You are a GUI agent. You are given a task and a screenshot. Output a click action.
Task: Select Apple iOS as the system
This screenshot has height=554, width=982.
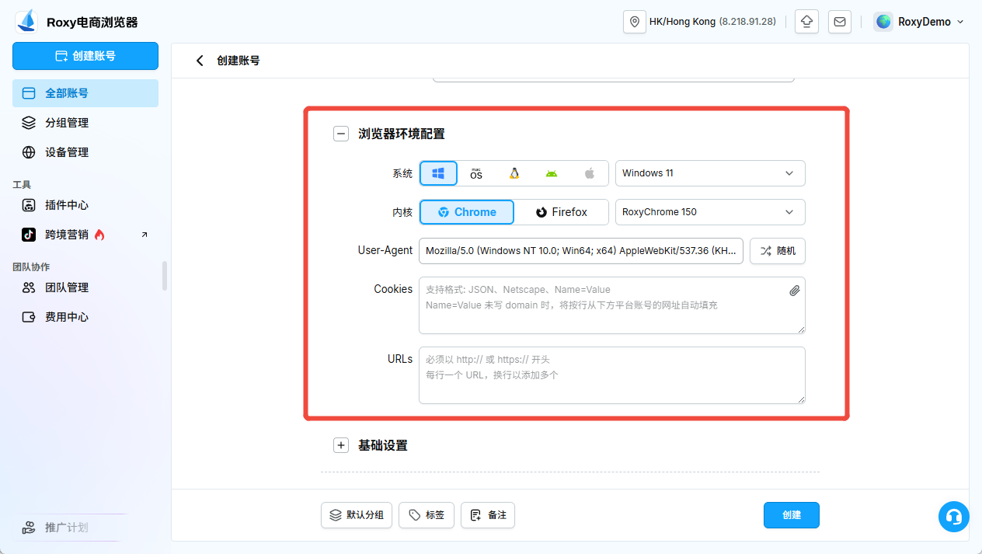pos(590,173)
